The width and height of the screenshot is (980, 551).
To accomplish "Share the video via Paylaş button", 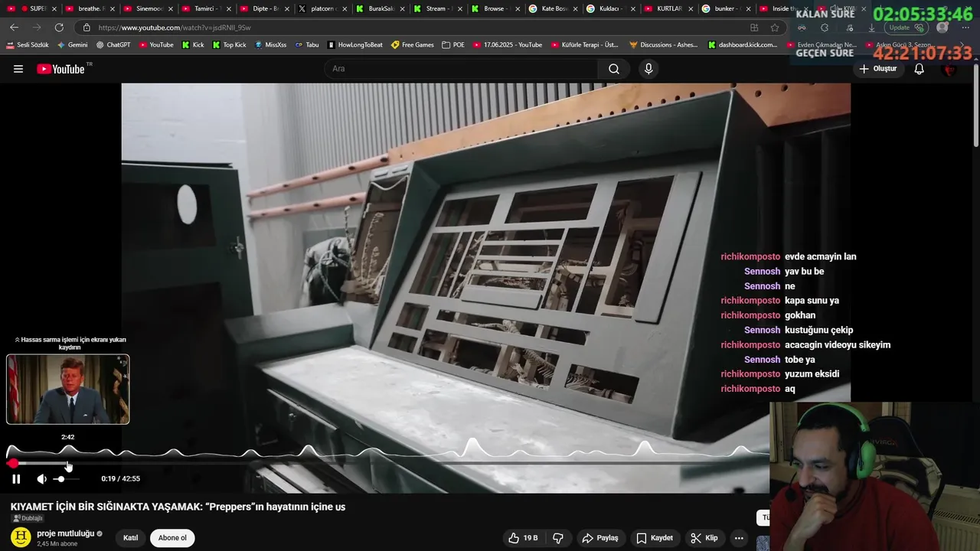I will (x=599, y=538).
